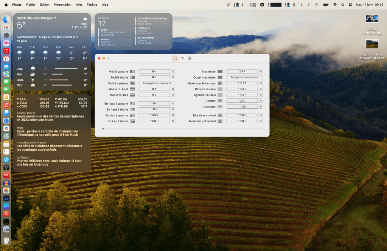Open the article rectangle .jpg desktop file
Viewport: 387px width, 251px height.
click(x=372, y=19)
